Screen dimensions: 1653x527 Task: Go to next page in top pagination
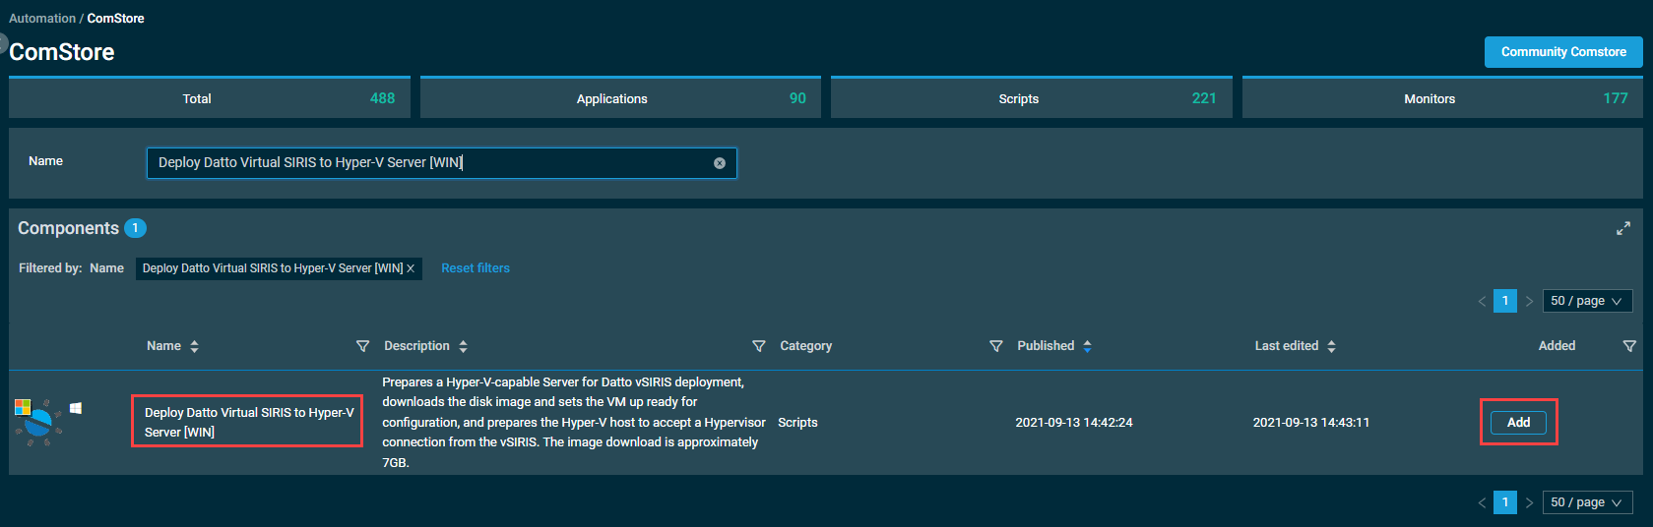click(1529, 301)
